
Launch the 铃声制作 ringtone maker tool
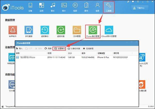click(x=13, y=32)
